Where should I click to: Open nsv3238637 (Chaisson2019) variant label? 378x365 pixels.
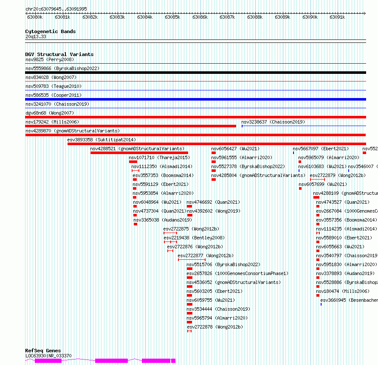click(x=273, y=122)
